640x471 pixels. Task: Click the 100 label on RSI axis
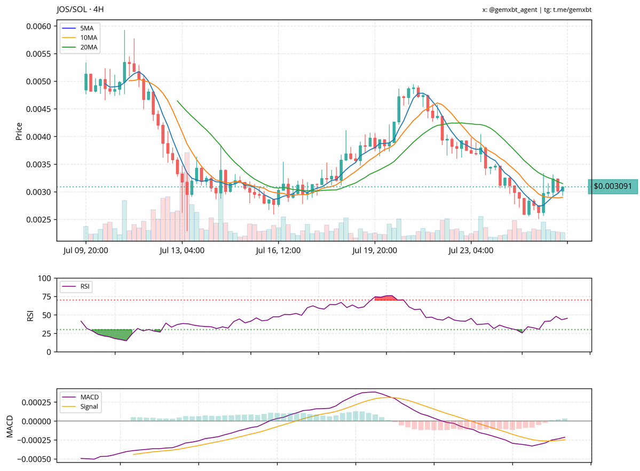[44, 278]
